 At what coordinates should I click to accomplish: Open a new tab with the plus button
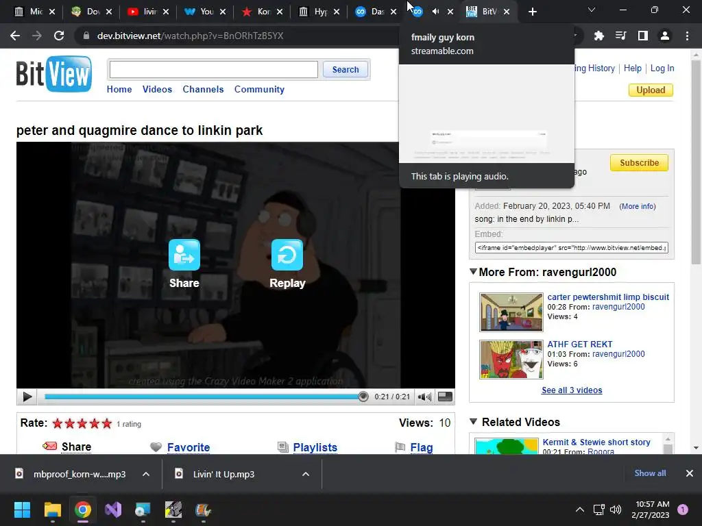[x=532, y=12]
